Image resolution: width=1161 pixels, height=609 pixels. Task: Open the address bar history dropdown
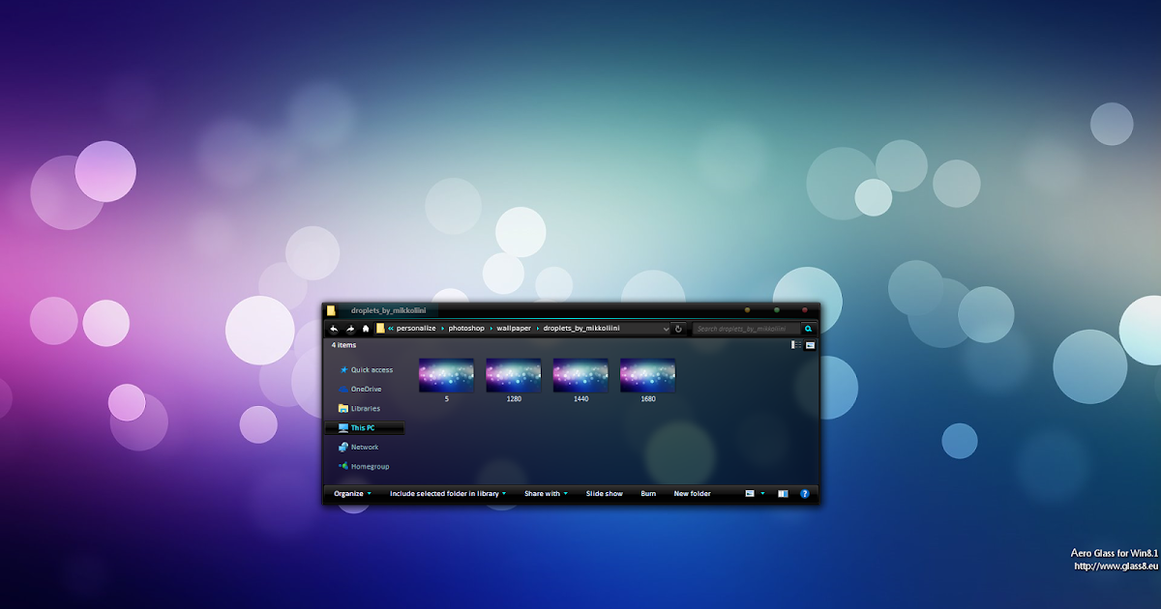click(x=666, y=329)
